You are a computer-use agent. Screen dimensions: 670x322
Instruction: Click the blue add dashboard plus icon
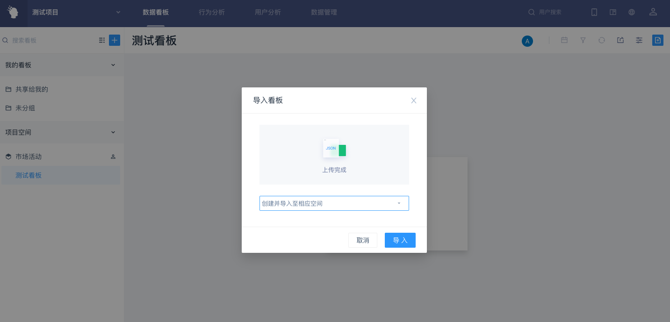click(x=115, y=40)
